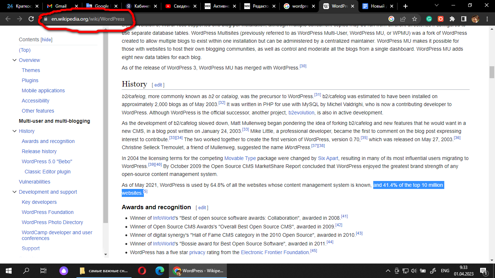Click the red extension icon in toolbar
Viewport: 495px width, 278px height.
click(441, 19)
